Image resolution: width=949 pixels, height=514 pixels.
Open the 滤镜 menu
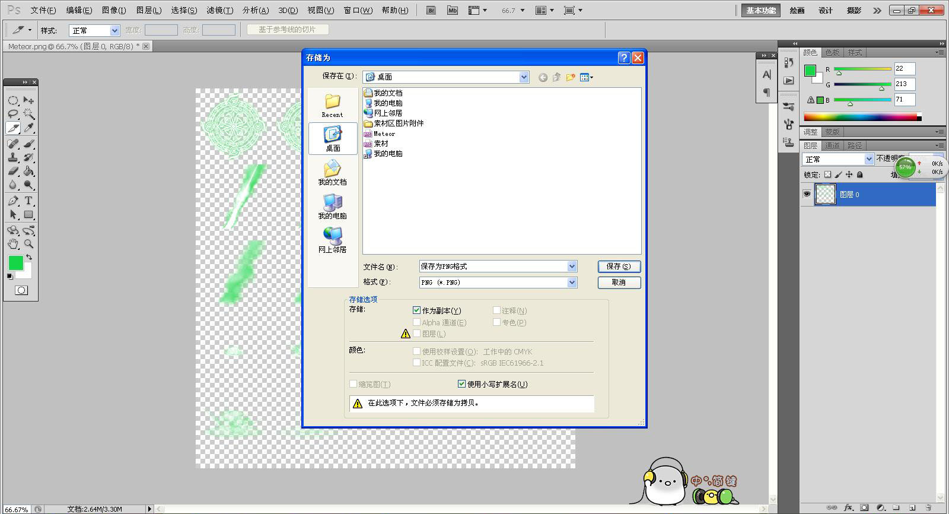(219, 10)
